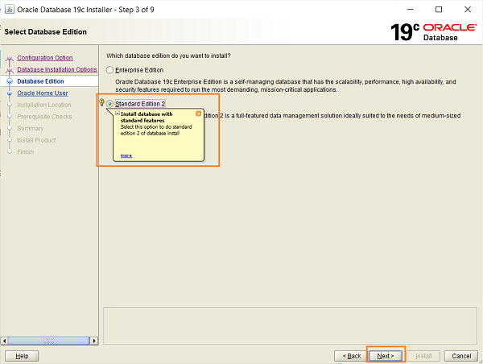Click the sidebar scroll right arrow
483x364 pixels.
click(x=94, y=341)
